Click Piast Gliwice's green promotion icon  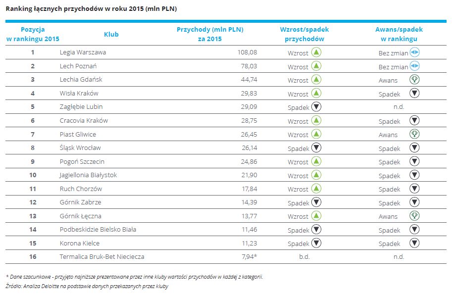coord(415,134)
